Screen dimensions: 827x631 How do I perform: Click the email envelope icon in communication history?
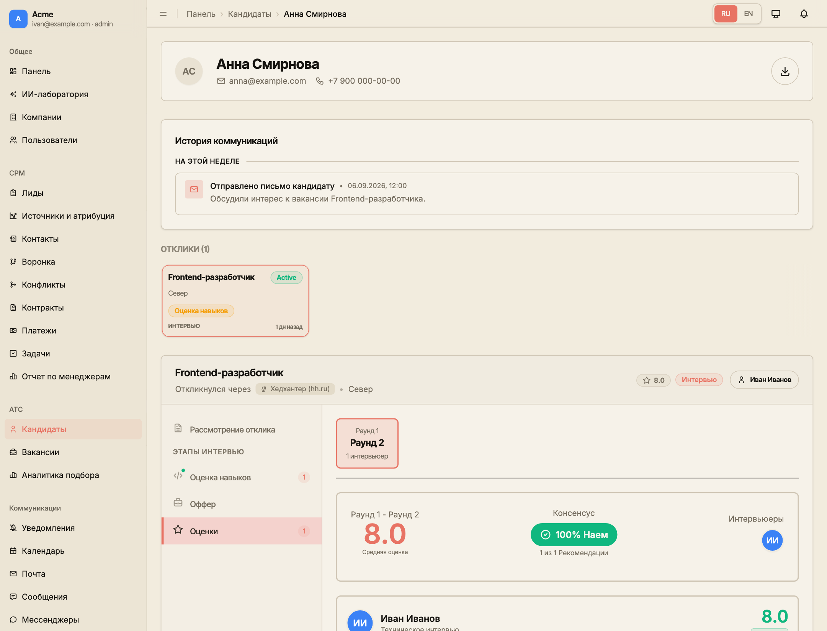(194, 189)
